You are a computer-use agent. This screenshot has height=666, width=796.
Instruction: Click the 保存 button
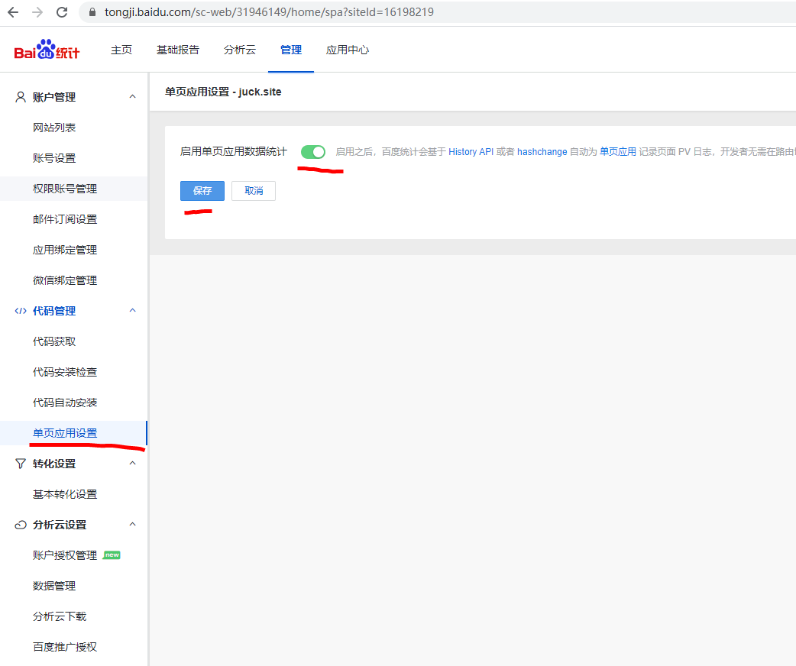202,191
